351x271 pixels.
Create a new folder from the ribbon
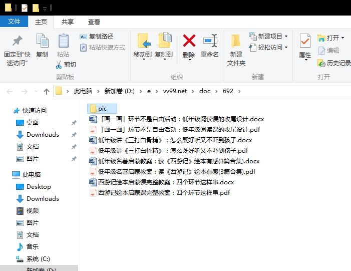pos(236,50)
